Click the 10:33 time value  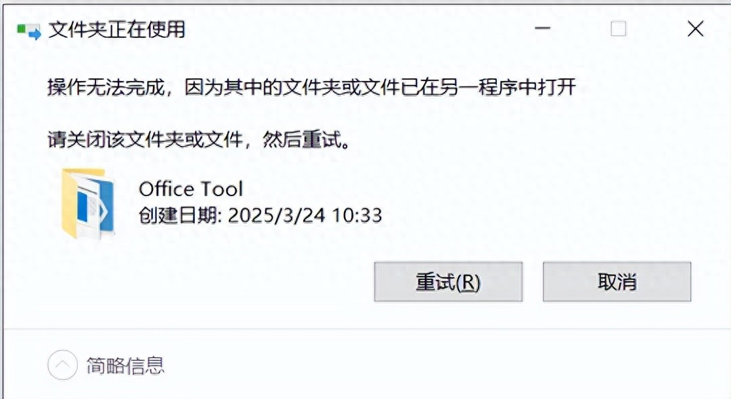point(357,215)
